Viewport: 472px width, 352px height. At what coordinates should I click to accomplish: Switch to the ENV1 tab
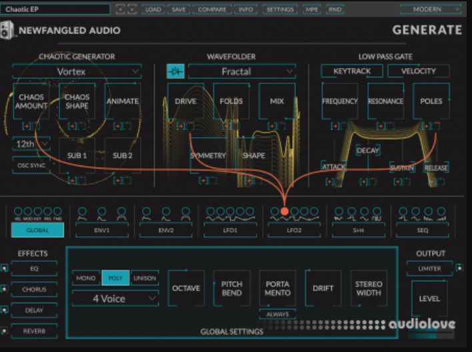(x=102, y=230)
